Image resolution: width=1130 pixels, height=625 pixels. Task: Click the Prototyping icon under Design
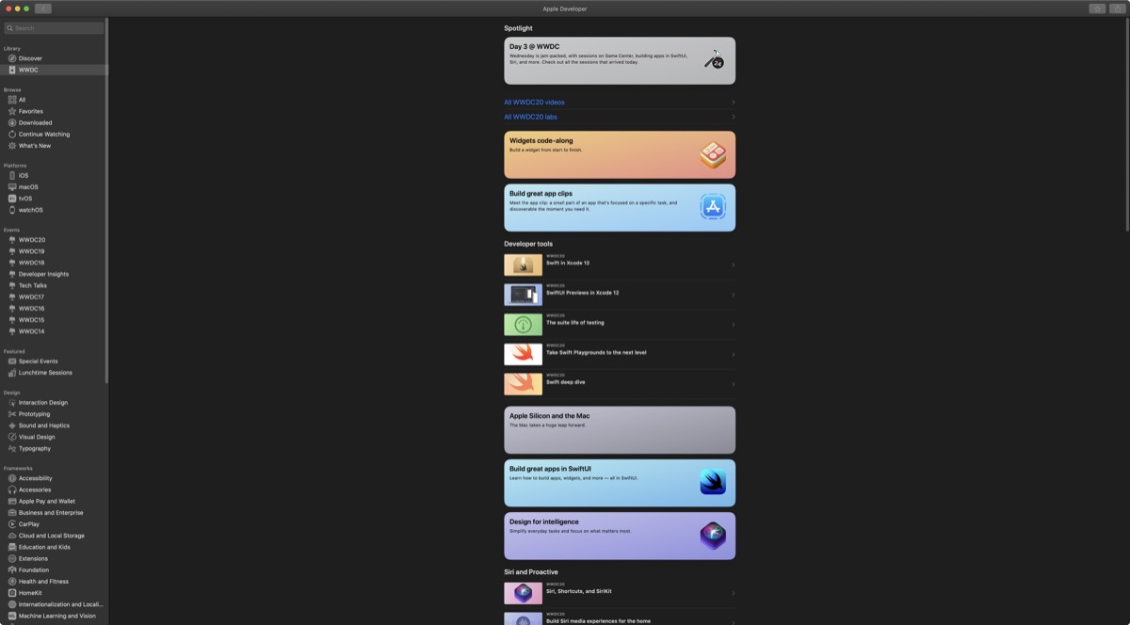(12, 414)
